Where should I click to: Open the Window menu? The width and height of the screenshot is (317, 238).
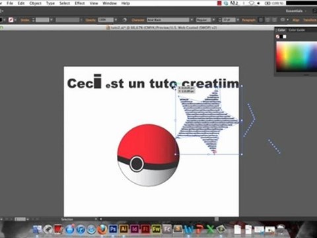110,3
